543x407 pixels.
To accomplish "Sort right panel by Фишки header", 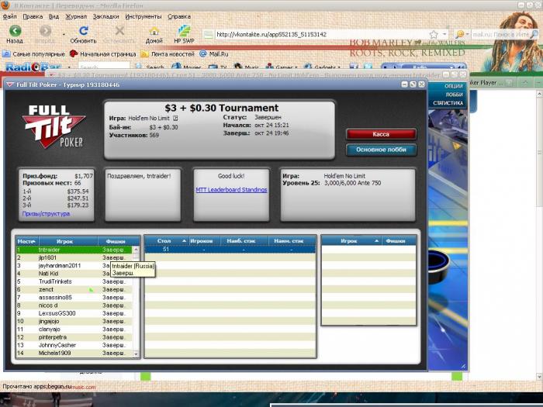I will pos(399,240).
